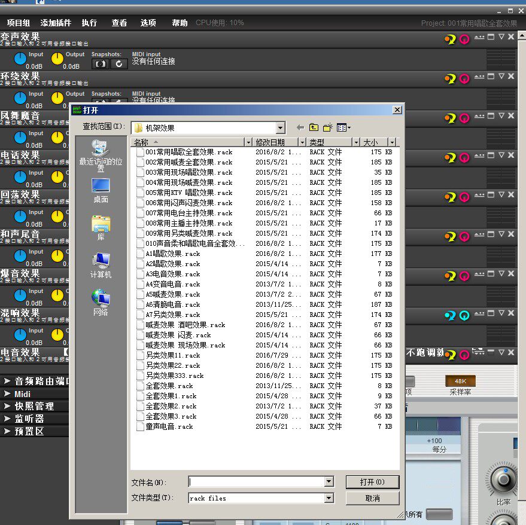Open the 名称 column filter arrow
This screenshot has width=526, height=525.
248,142
